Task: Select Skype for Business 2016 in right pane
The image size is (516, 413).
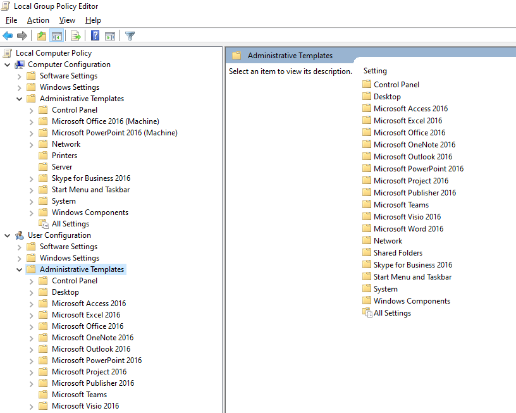Action: click(413, 264)
